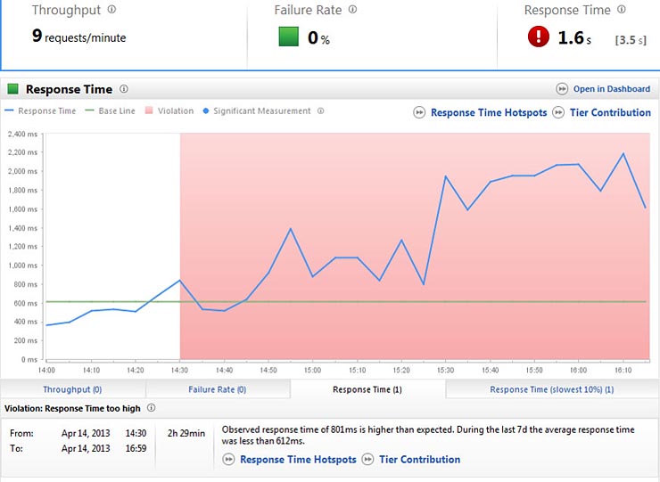Viewport: 660px width, 482px height.
Task: Click info icon beside Failure Rate heading
Action: pos(352,10)
